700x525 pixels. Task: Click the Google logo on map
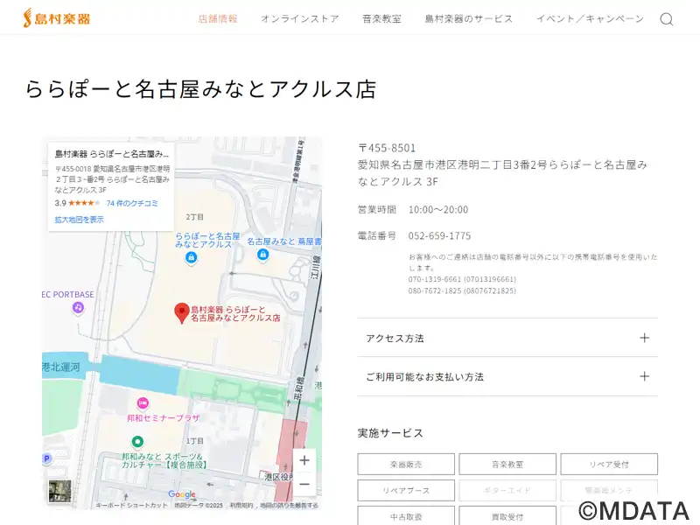(x=182, y=493)
